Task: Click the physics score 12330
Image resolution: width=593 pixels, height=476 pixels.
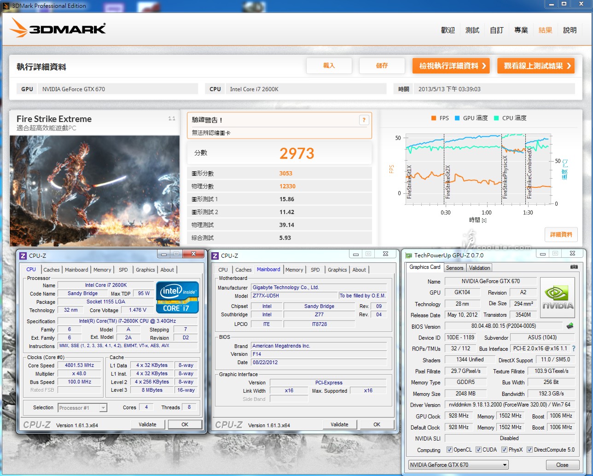Action: click(287, 186)
